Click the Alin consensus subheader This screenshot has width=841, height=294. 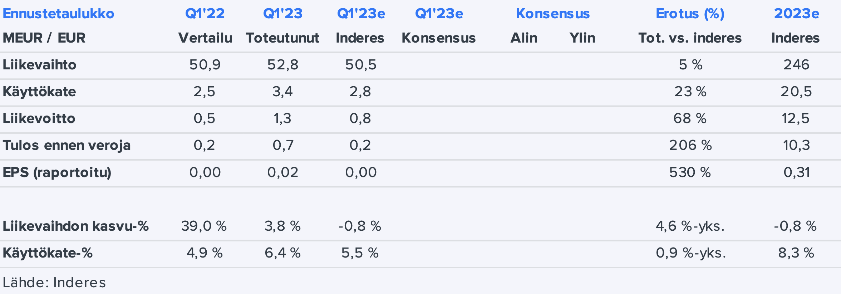pyautogui.click(x=523, y=38)
